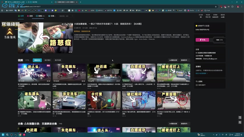Switch to the second browser tab
Screen dimensions: 244x137
(41, 2)
